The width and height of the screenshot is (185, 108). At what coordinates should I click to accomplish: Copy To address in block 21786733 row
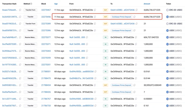pyautogui.click(x=136, y=106)
